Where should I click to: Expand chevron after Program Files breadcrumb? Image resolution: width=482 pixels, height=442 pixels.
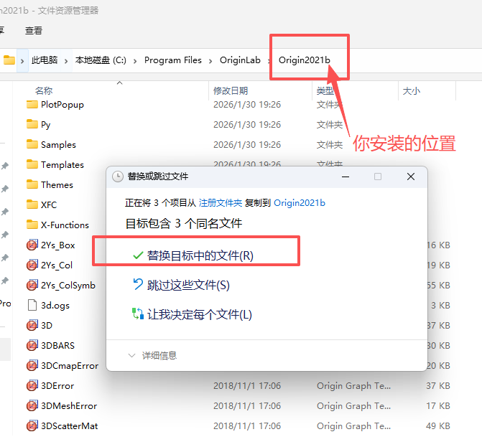210,61
